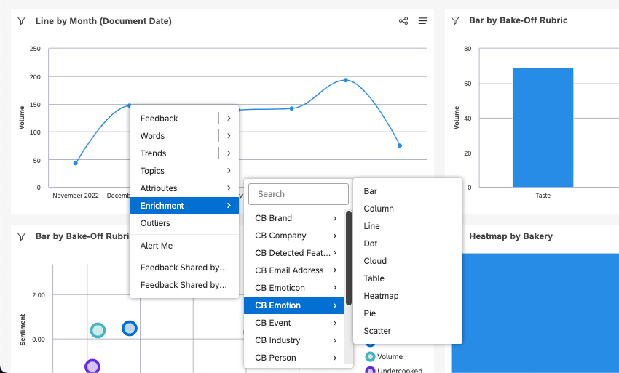Open hamburger menu on Line by Month widget
Image resolution: width=619 pixels, height=373 pixels.
point(423,21)
